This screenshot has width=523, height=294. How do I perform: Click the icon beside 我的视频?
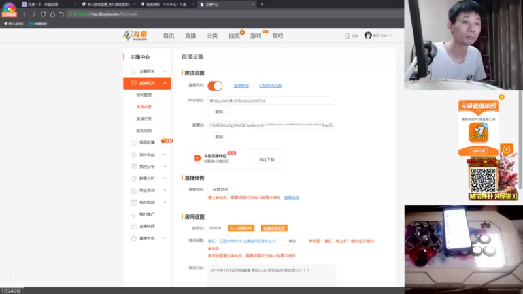tap(133, 203)
